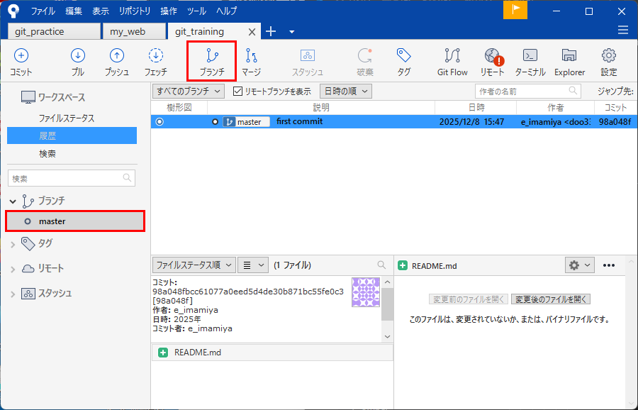
Task: Click the プッシュ (Push) toolbar icon
Action: (x=117, y=62)
